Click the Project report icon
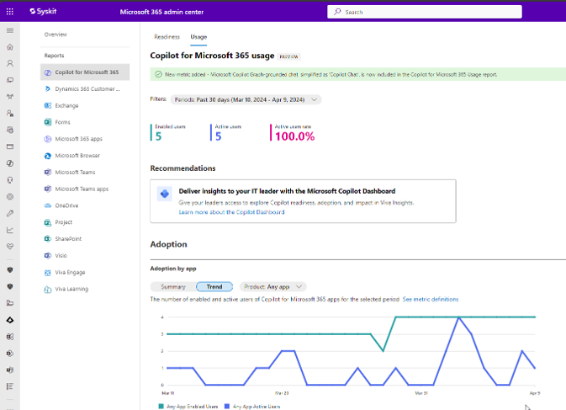This screenshot has height=410, width=566. click(x=48, y=222)
